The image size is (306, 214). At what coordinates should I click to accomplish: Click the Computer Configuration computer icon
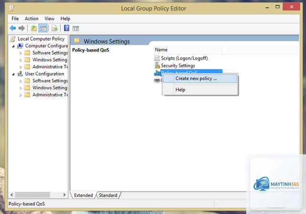tap(20, 46)
